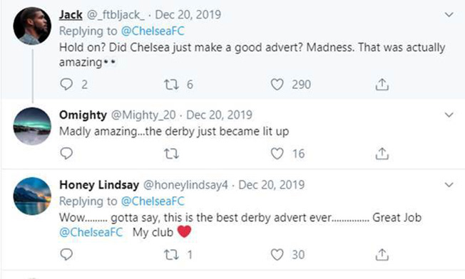The image size is (465, 279).
Task: Like Jack's tweet with 290 likes
Action: 277,85
